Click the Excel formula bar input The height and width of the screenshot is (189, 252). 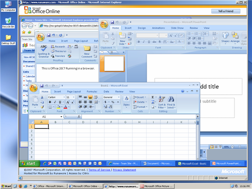click(138, 117)
